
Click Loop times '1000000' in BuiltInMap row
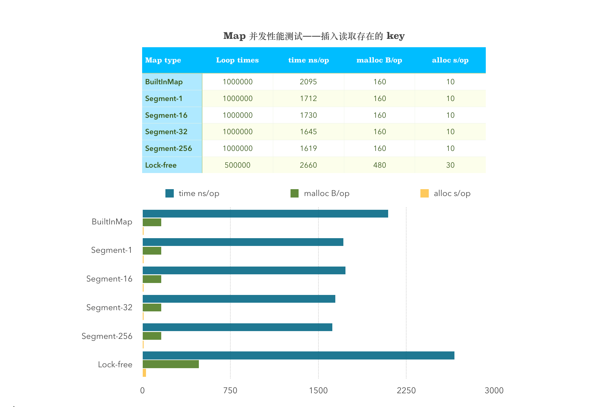[x=237, y=82]
